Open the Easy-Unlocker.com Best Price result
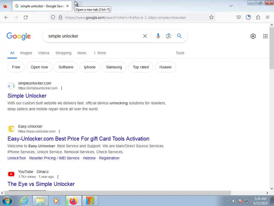The width and height of the screenshot is (274, 206). tap(78, 139)
